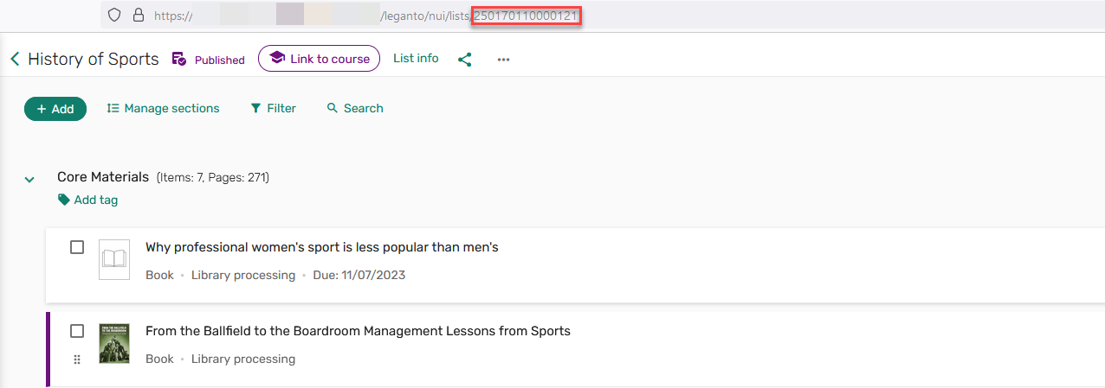Open the three-dot more options menu
Viewport: 1105px width, 388px height.
tap(503, 60)
